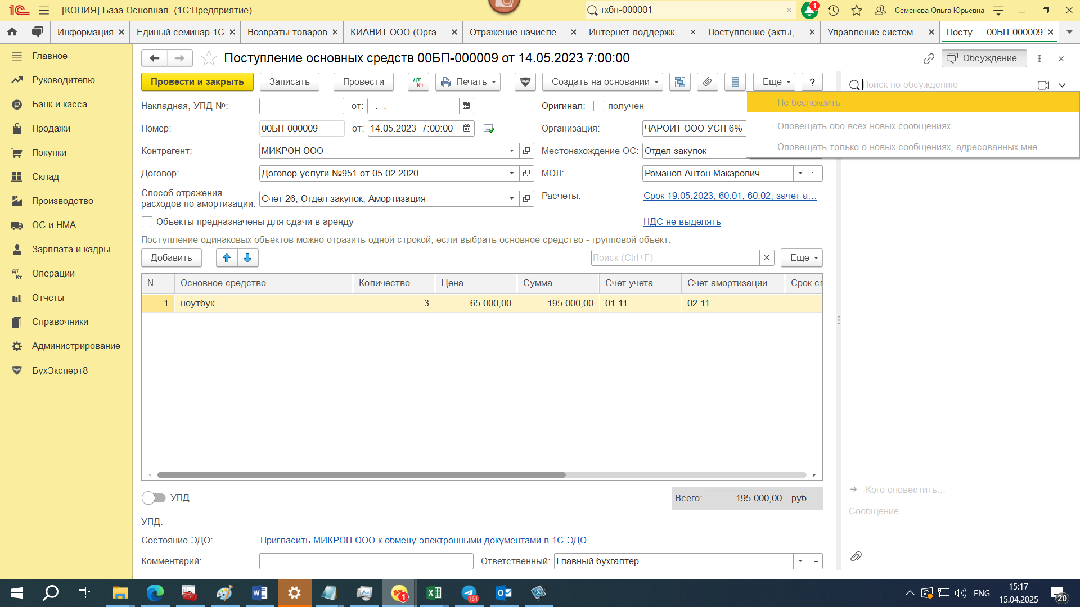The height and width of the screenshot is (607, 1080).
Task: Open ОС и НМА section
Action: [x=53, y=225]
